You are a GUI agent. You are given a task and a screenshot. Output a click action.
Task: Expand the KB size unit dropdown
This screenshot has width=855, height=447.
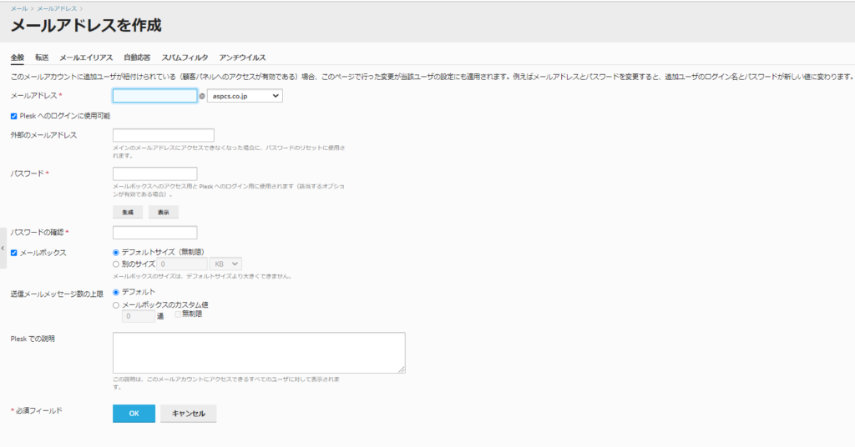point(225,264)
